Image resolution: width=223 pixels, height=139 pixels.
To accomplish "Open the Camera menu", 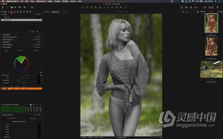I will point(57,1).
